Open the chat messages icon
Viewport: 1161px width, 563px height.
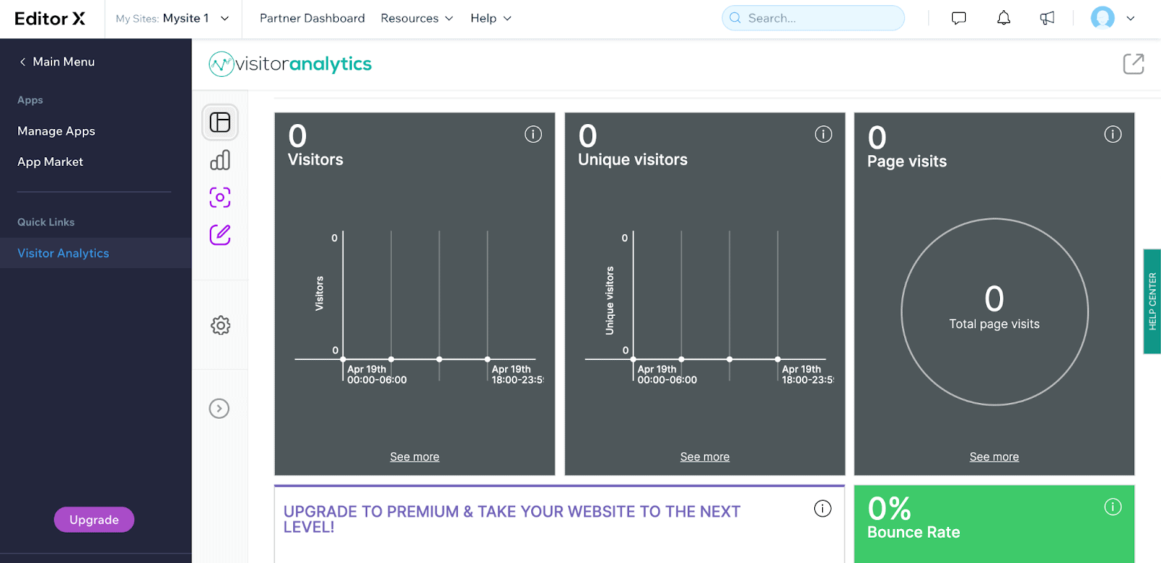click(959, 18)
